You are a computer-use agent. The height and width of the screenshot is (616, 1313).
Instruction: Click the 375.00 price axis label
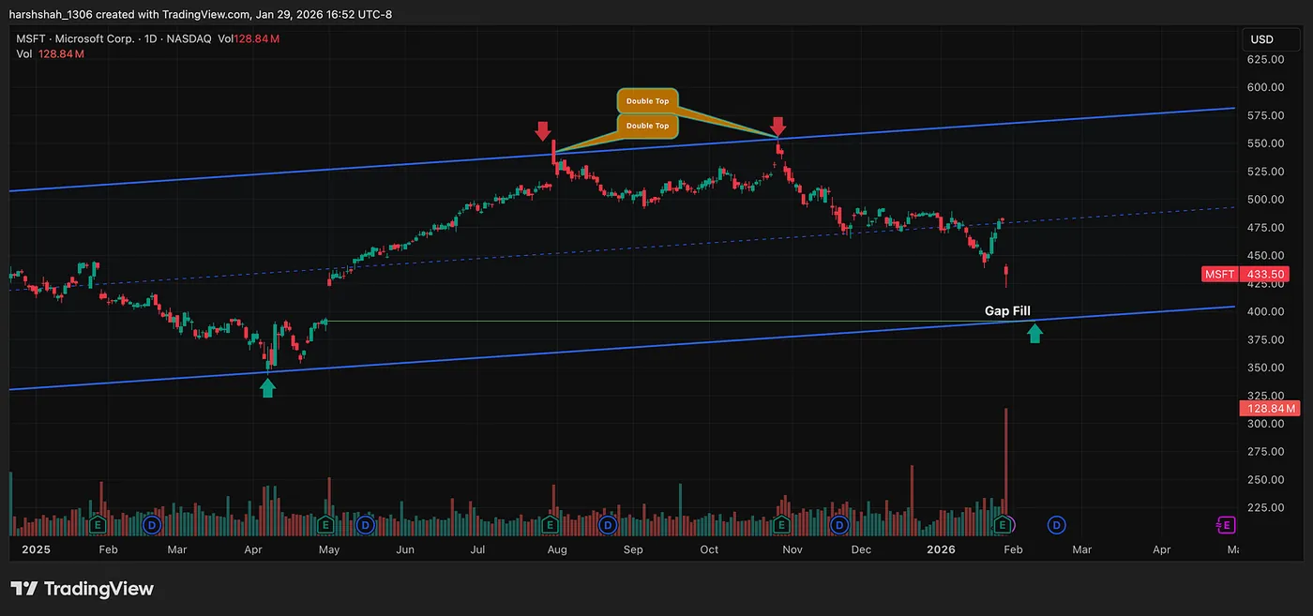pyautogui.click(x=1265, y=339)
